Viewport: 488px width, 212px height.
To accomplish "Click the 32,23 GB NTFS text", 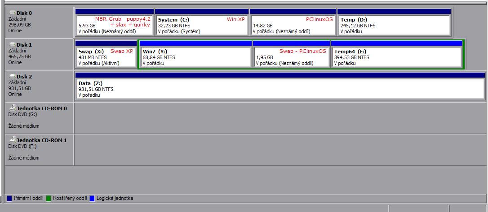I will coord(174,26).
